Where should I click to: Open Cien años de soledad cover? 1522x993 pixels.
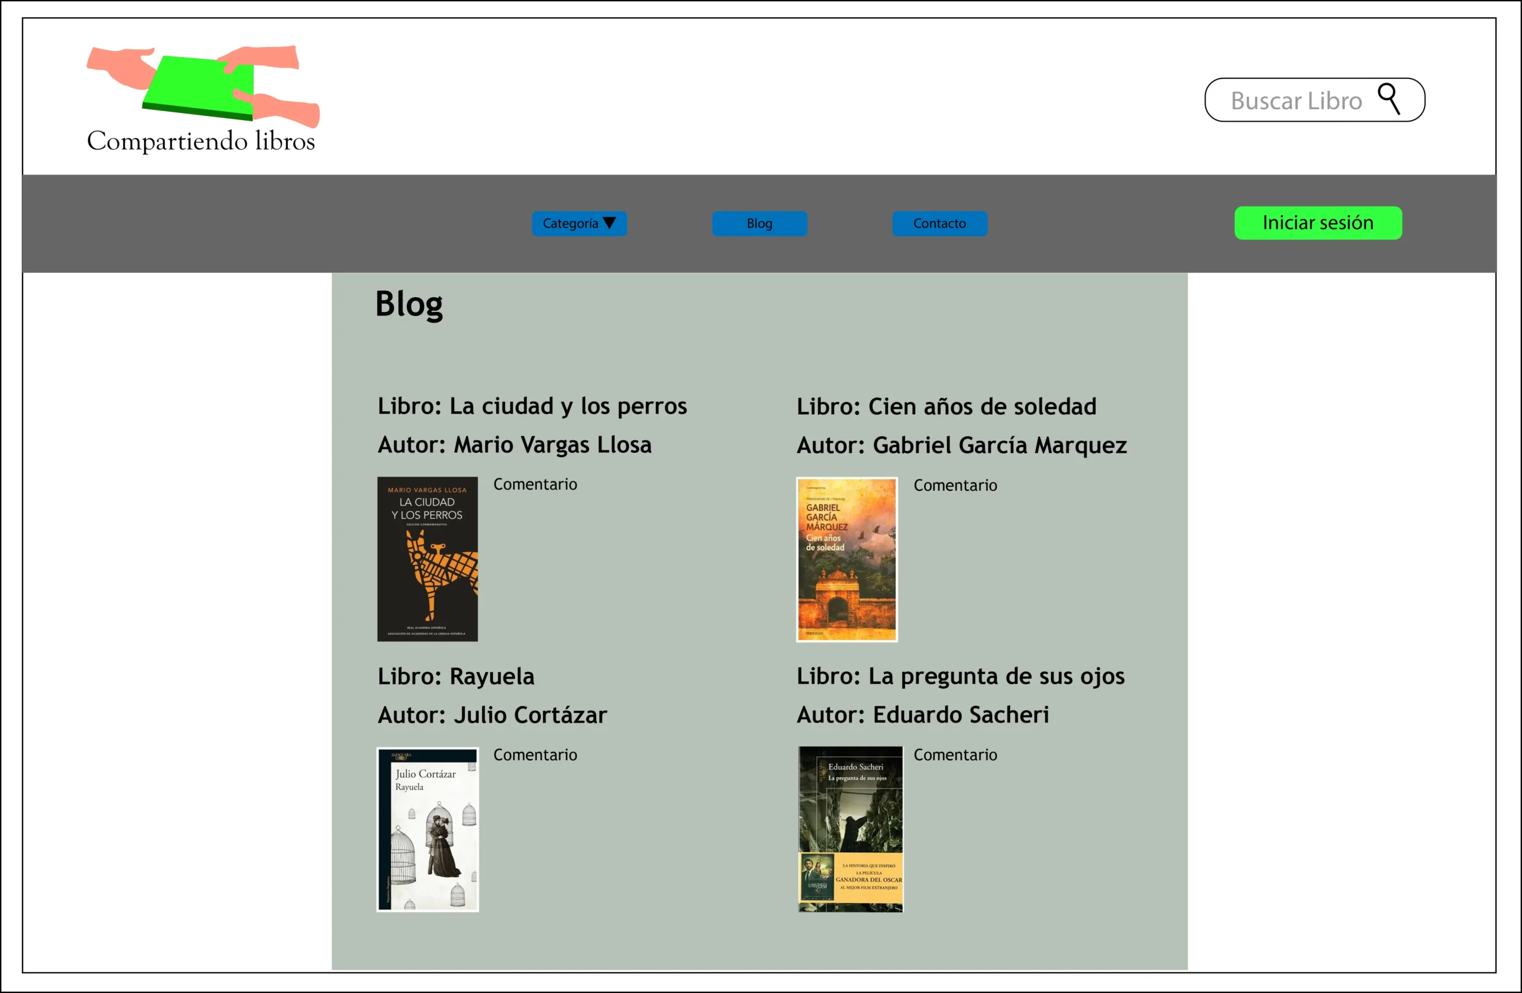tap(846, 559)
